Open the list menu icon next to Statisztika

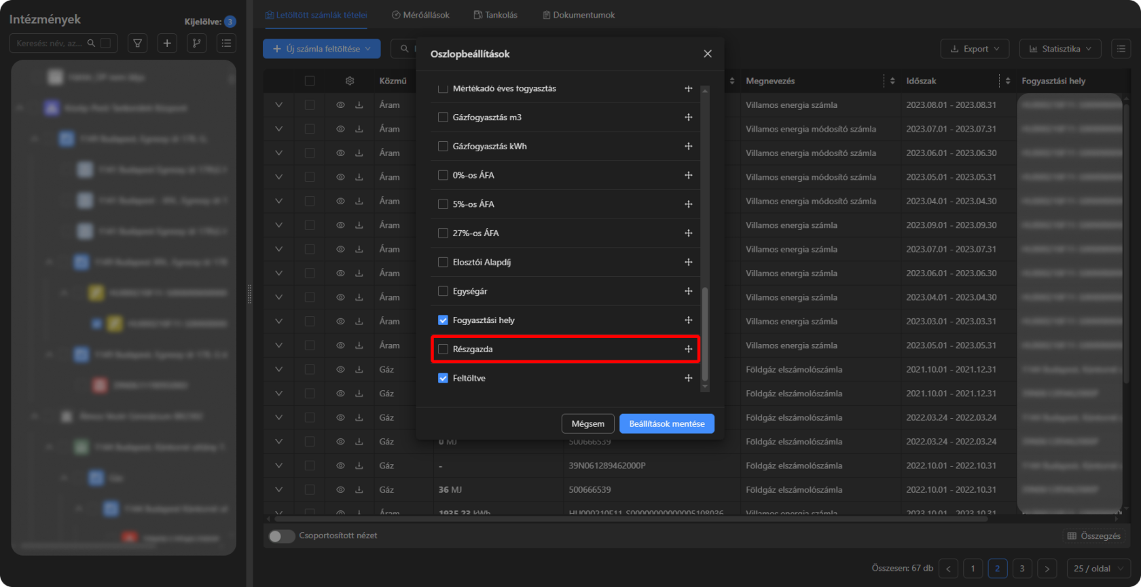1121,49
